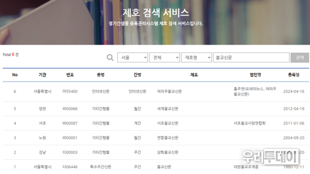Select title 서초불교신문

point(168,124)
